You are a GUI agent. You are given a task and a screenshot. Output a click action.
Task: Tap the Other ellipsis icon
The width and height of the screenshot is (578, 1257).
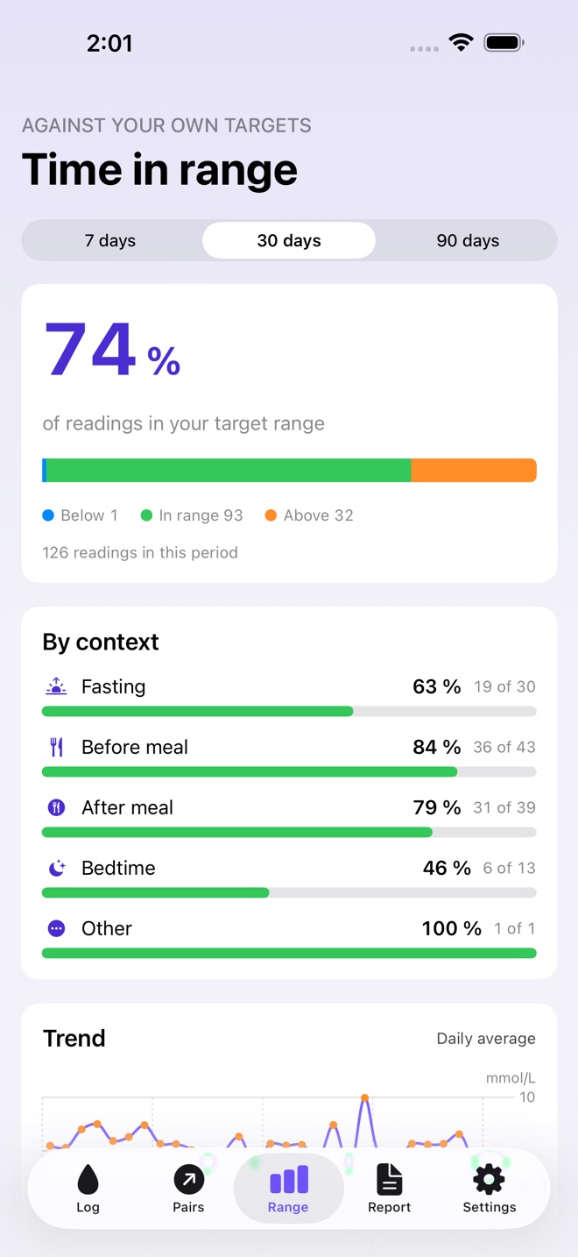click(x=56, y=928)
